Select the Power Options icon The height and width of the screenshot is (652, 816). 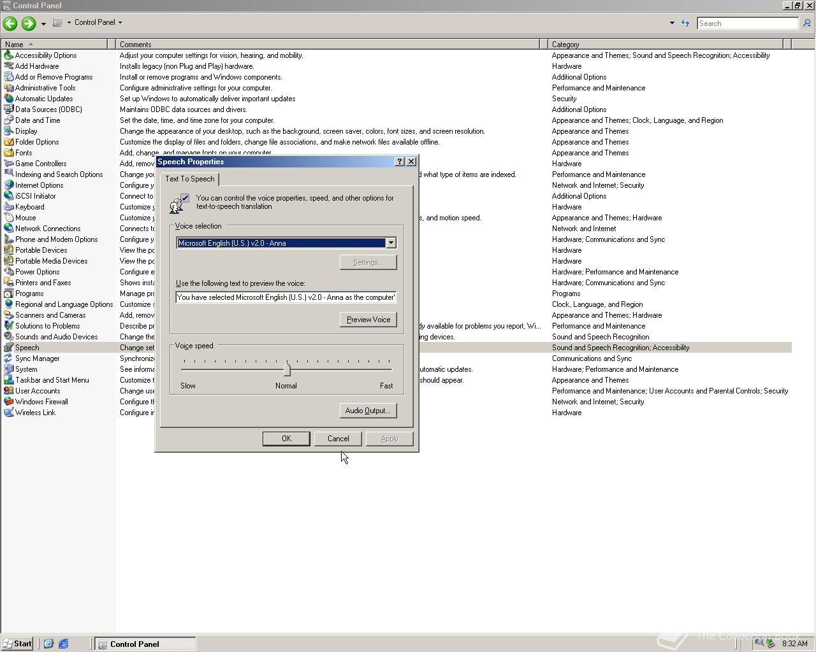(8, 272)
